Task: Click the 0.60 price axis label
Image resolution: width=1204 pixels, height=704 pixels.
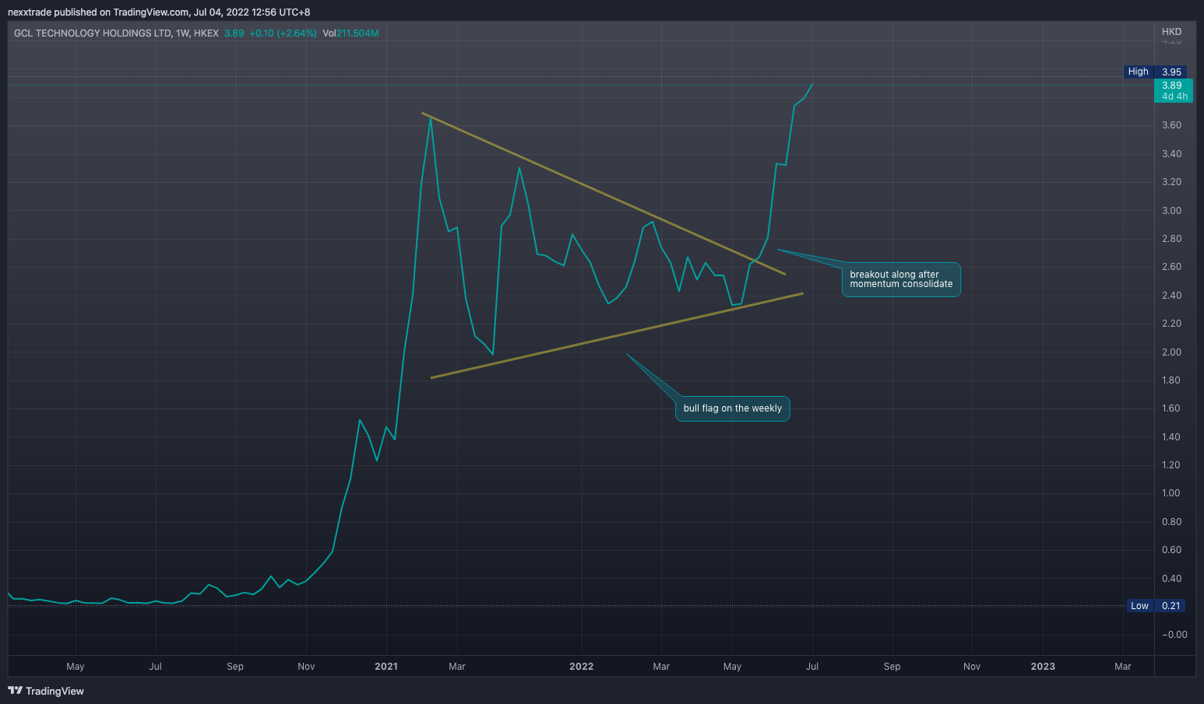Action: pyautogui.click(x=1171, y=550)
